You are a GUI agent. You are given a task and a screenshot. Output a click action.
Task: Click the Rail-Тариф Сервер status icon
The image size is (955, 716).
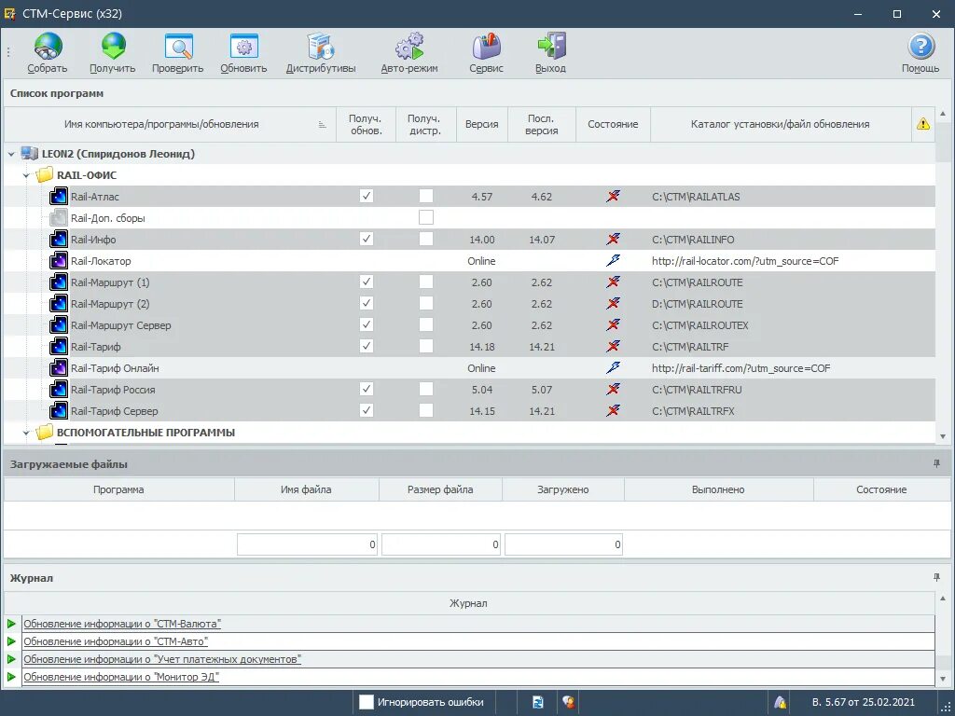click(614, 410)
